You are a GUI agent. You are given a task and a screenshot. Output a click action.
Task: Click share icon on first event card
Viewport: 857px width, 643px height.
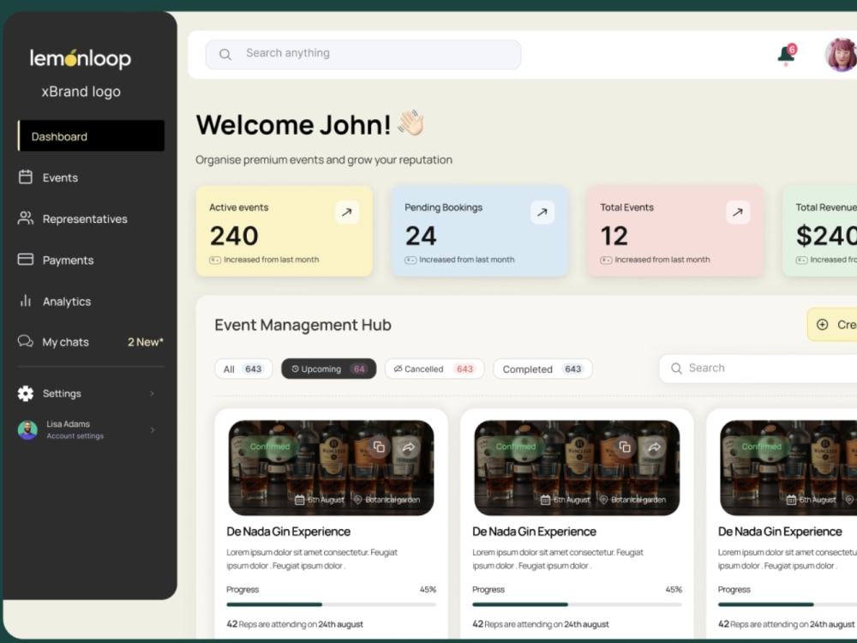pyautogui.click(x=408, y=448)
